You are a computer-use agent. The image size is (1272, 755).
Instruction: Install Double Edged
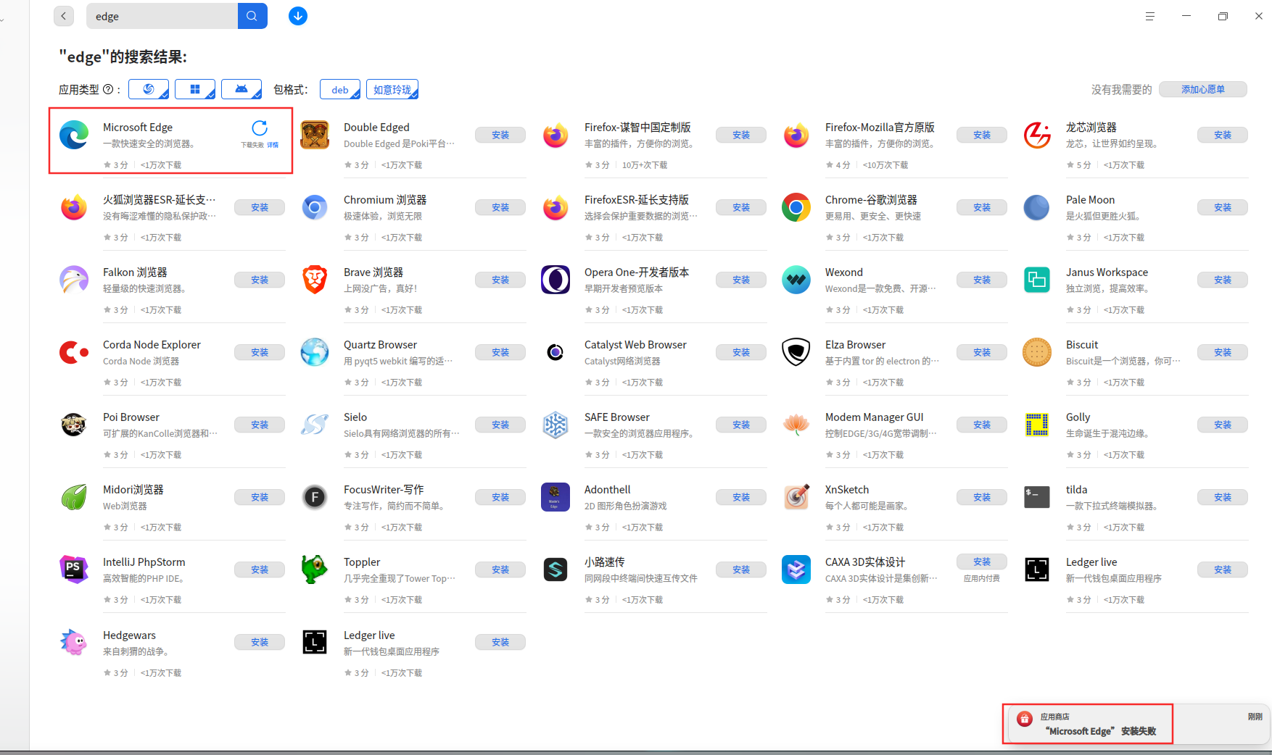coord(500,135)
